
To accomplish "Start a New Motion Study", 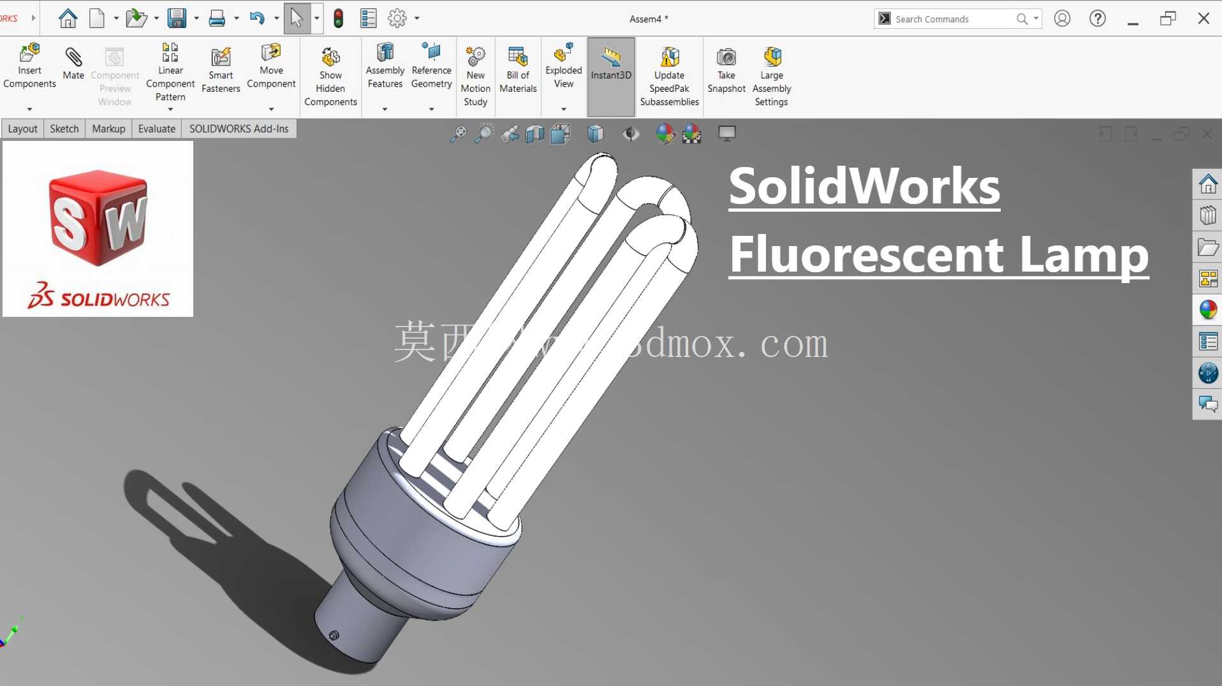I will (475, 77).
